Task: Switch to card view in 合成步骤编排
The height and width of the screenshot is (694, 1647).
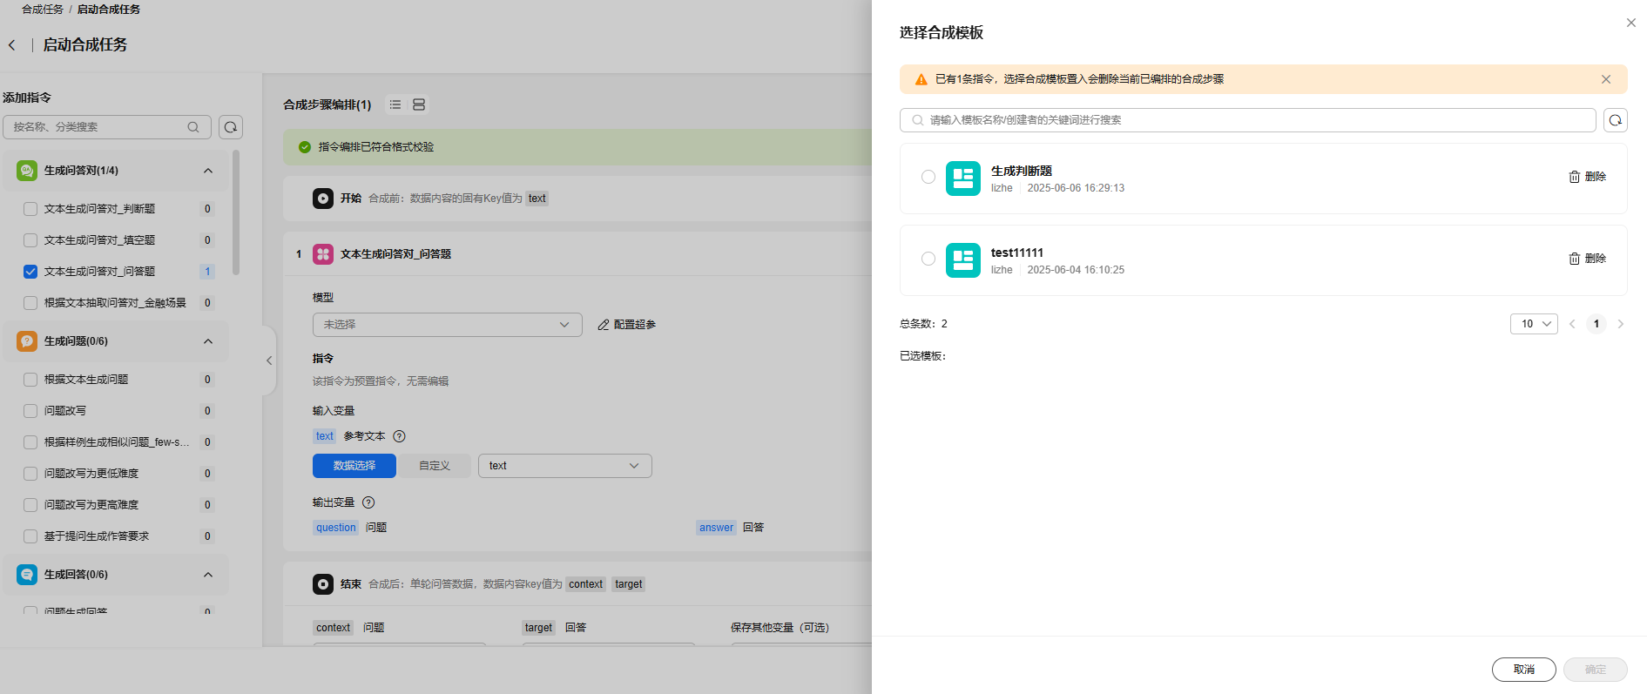Action: coord(419,104)
